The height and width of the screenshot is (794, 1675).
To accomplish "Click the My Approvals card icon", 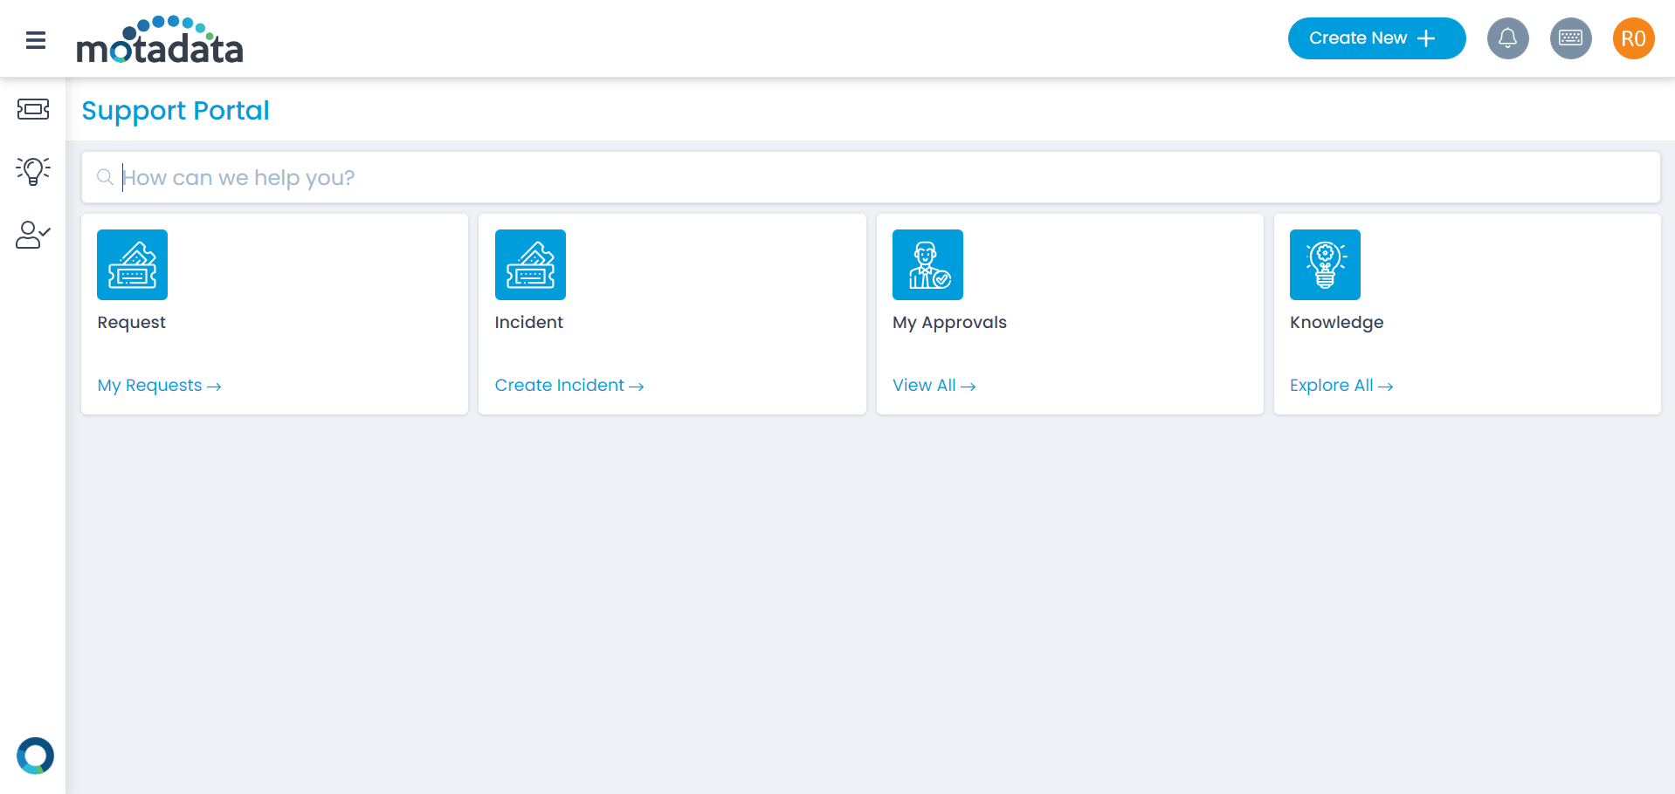I will [x=927, y=264].
